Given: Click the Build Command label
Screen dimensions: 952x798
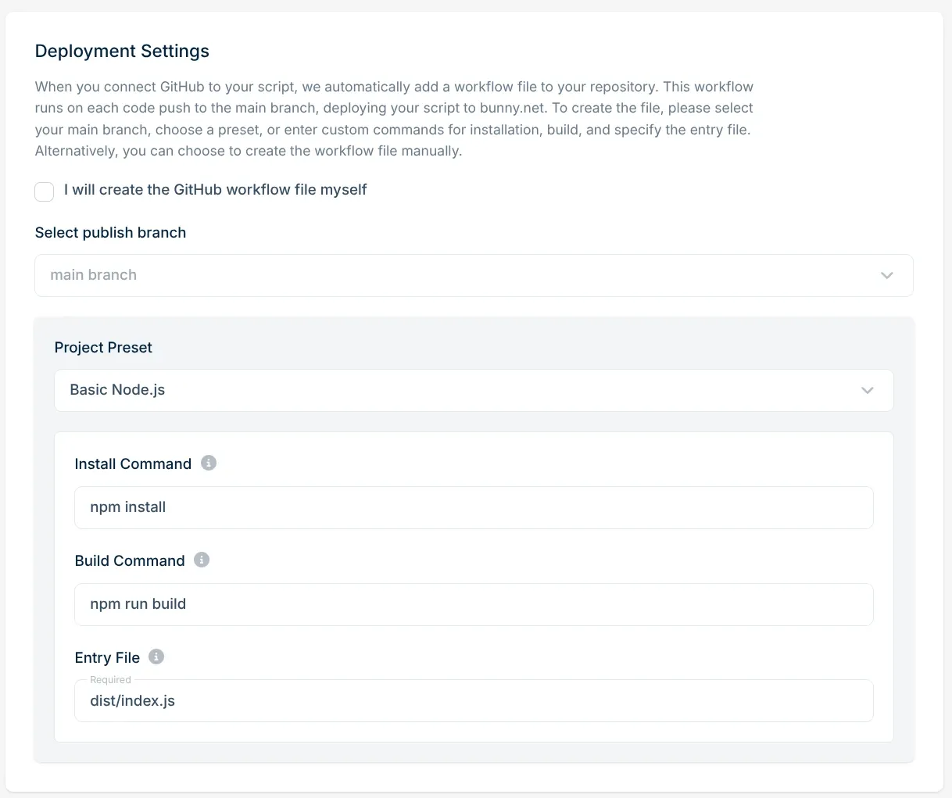Looking at the screenshot, I should coord(130,560).
